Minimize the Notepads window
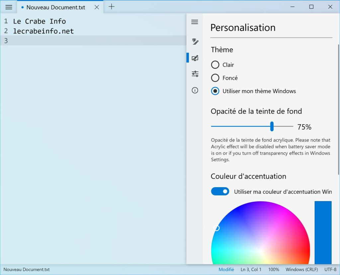Image resolution: width=340 pixels, height=275 pixels. pos(293,7)
